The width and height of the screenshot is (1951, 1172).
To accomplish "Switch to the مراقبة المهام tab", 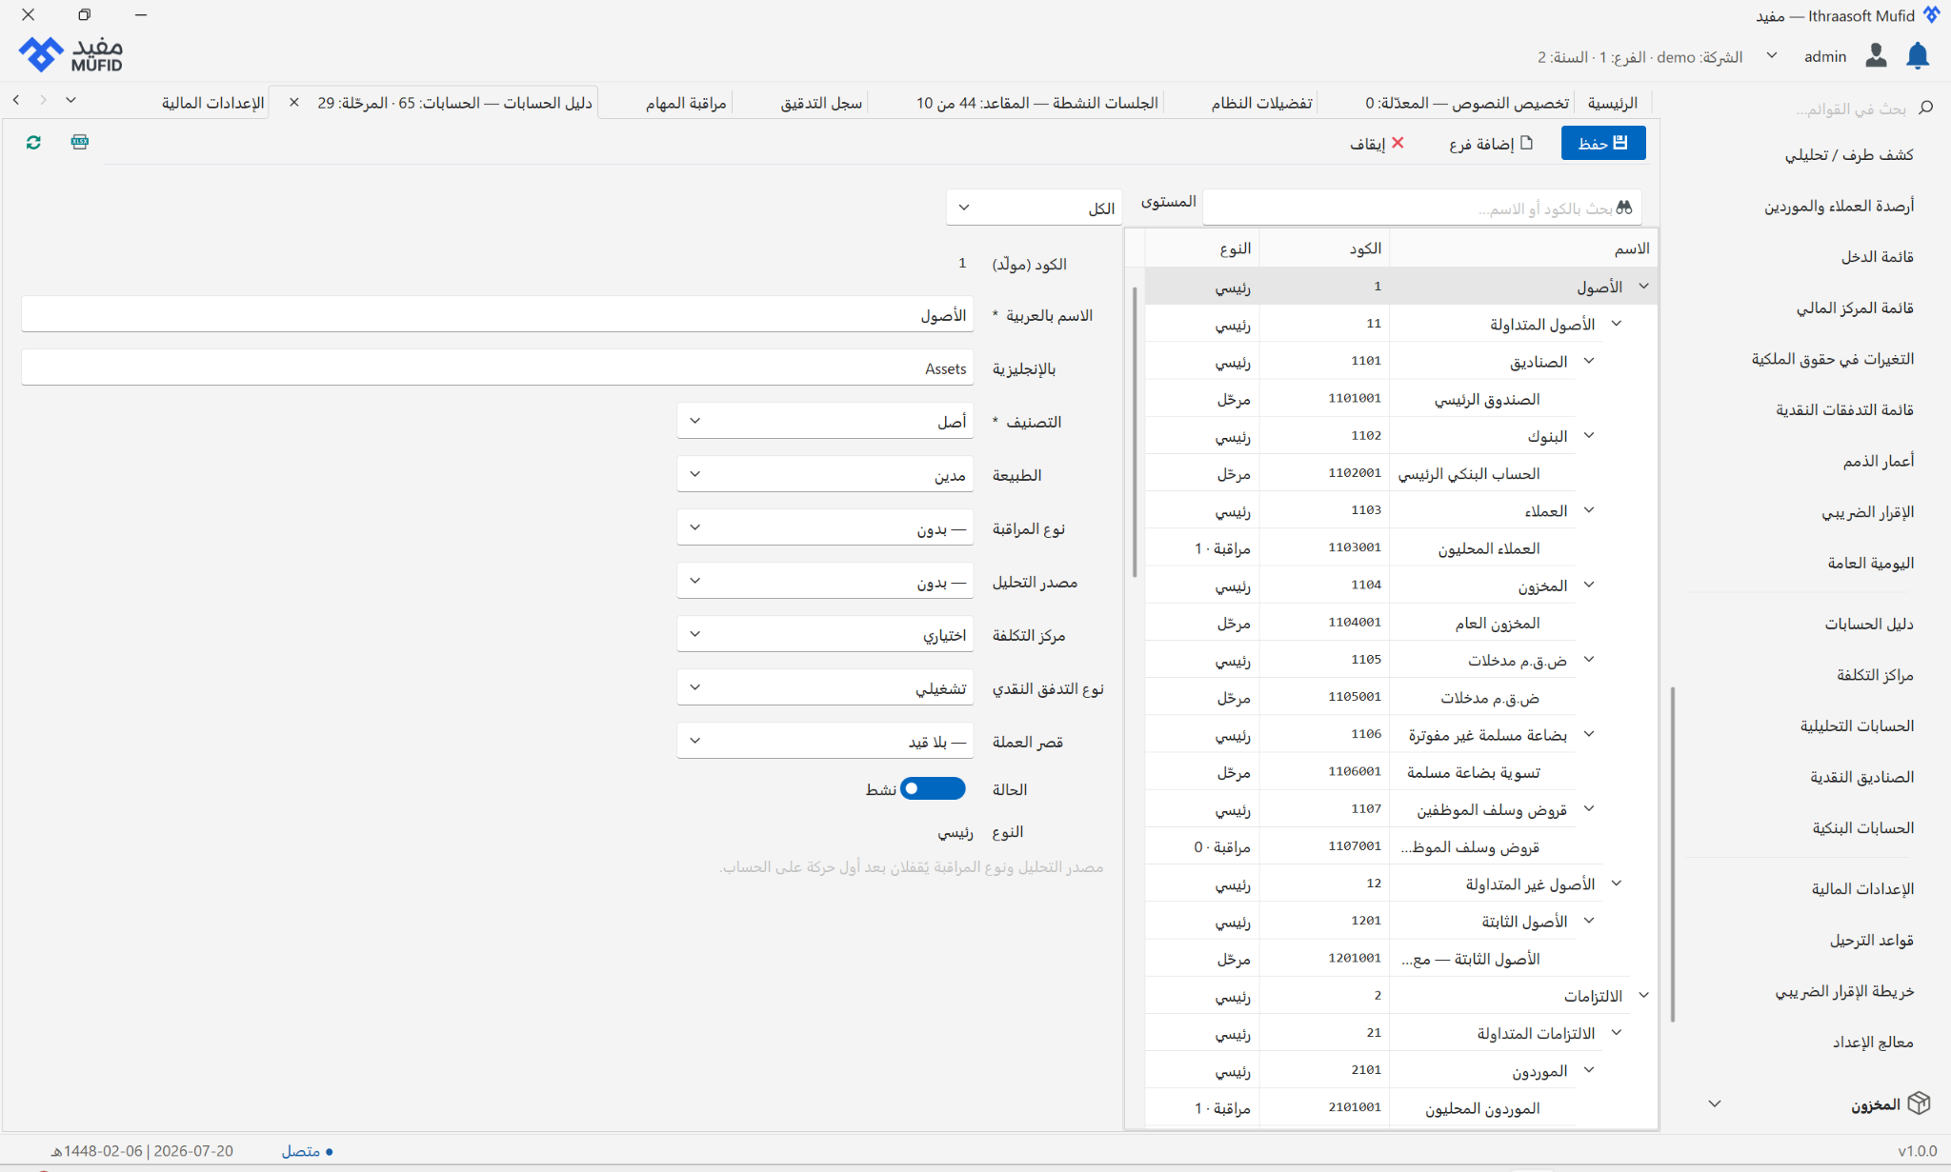I will tap(686, 102).
